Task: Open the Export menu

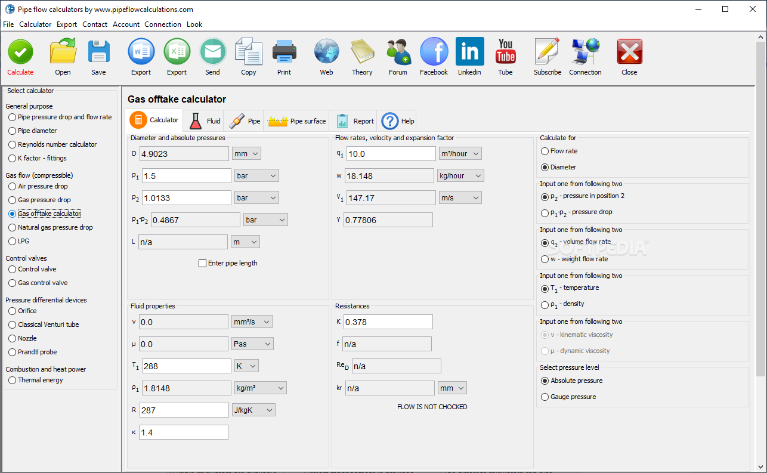Action: [x=67, y=24]
